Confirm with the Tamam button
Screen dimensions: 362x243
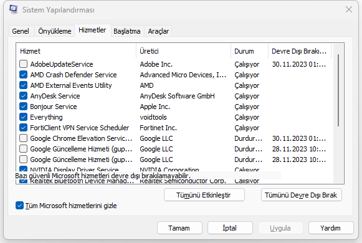179,228
